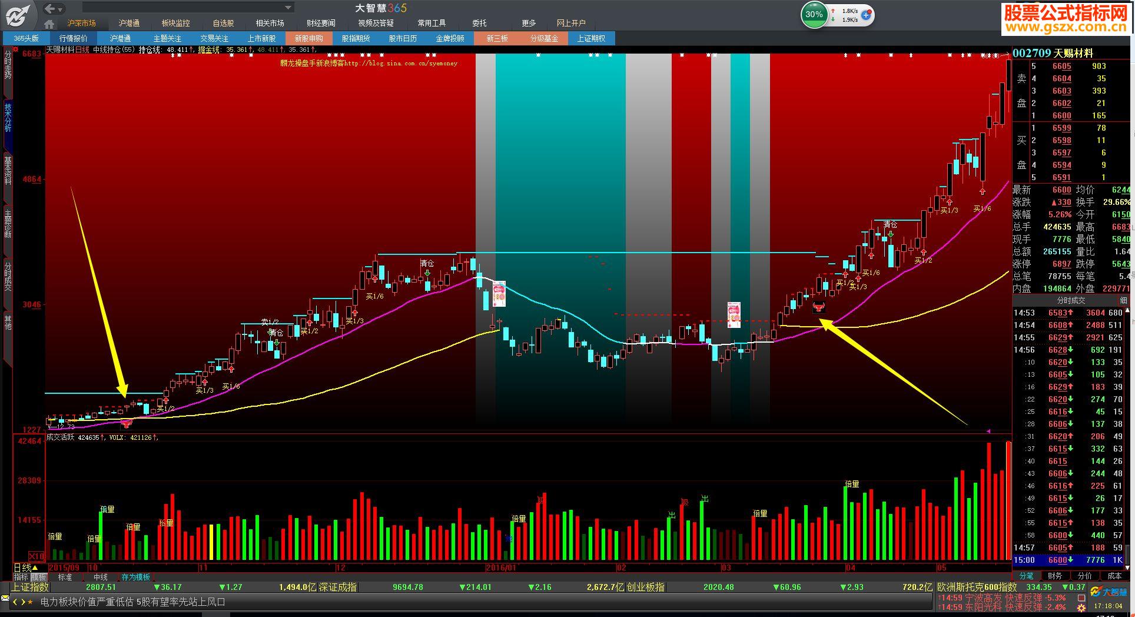The width and height of the screenshot is (1135, 617).
Task: Click the green 30% memory accelerator ball
Action: click(x=814, y=15)
